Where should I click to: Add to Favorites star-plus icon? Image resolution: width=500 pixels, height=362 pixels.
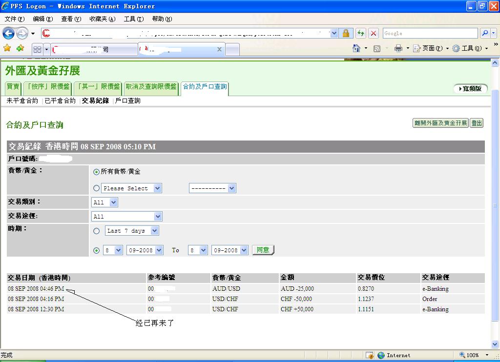click(x=21, y=48)
